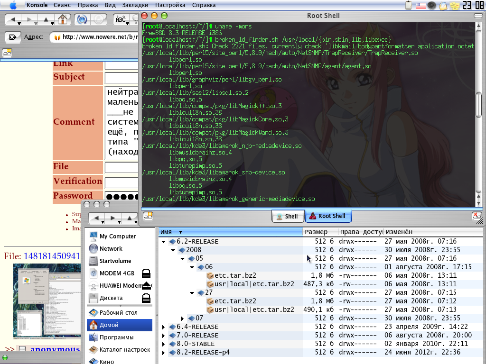The width and height of the screenshot is (486, 364).
Task: Sort files by the Изменён column
Action: coord(433,232)
